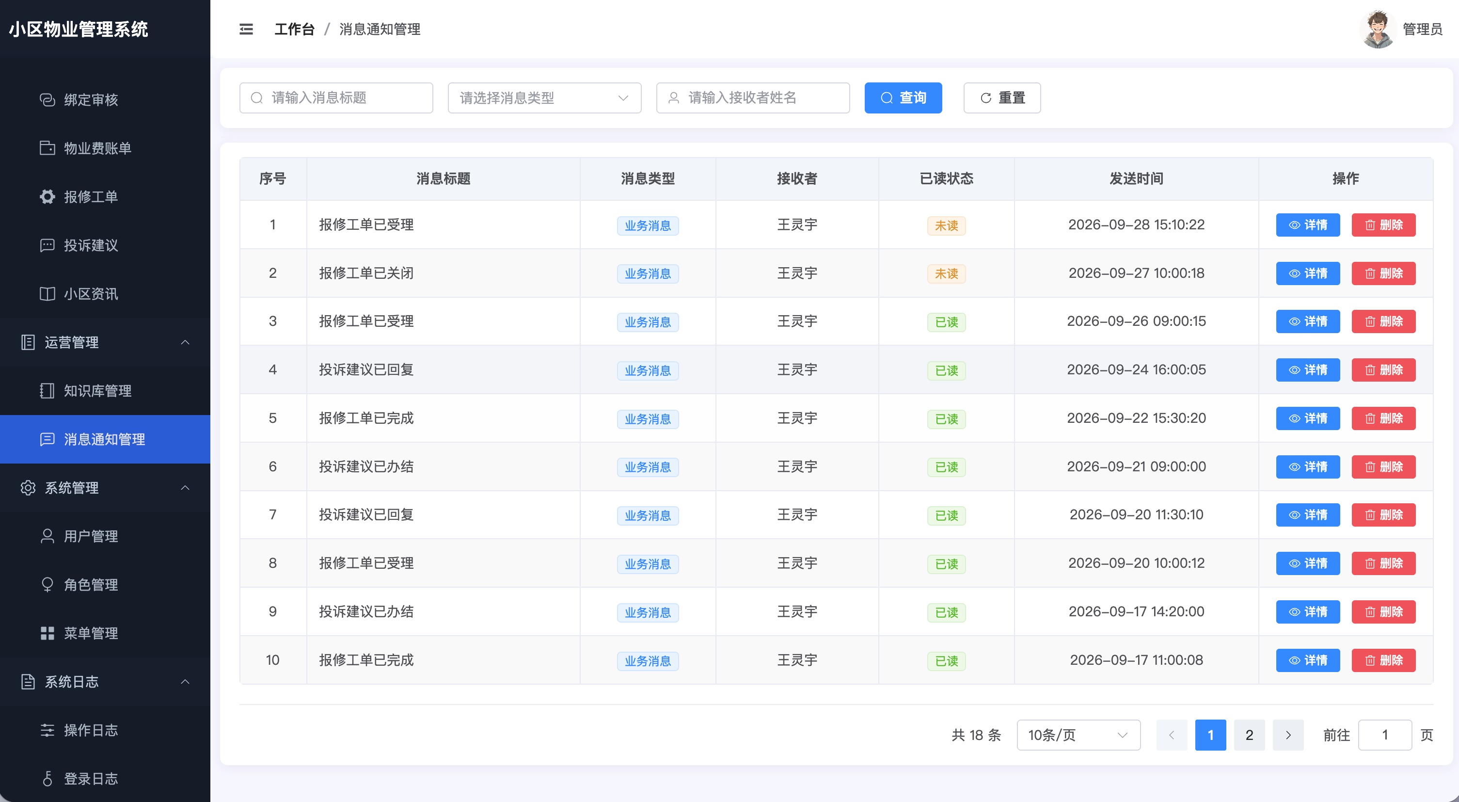The image size is (1459, 802).
Task: Go to 报修工单 page
Action: point(105,196)
